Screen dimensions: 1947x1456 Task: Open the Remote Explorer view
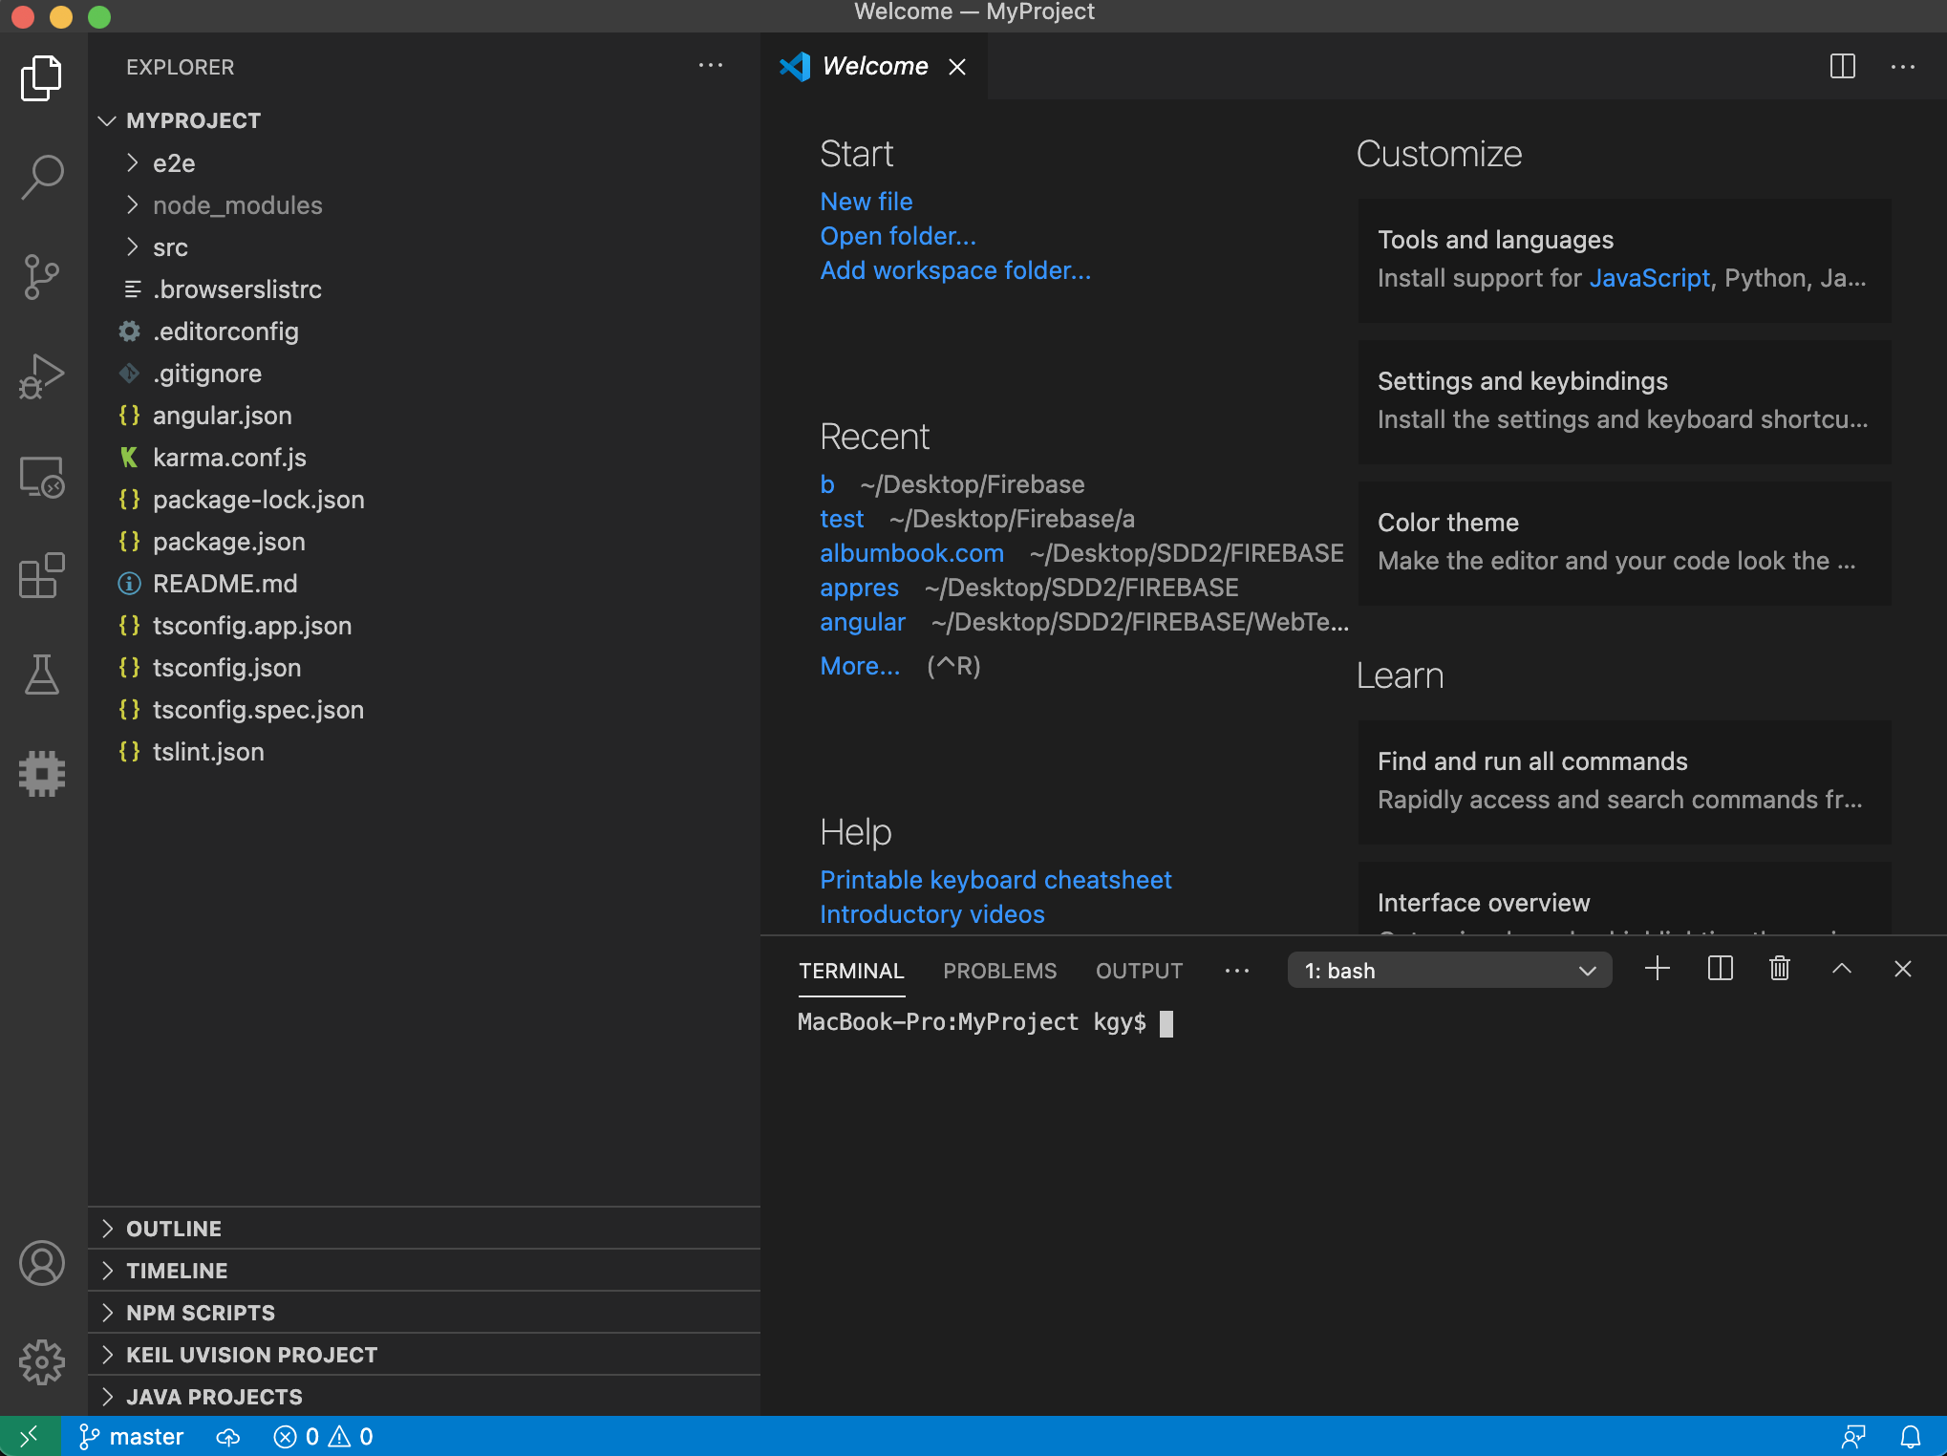click(42, 476)
